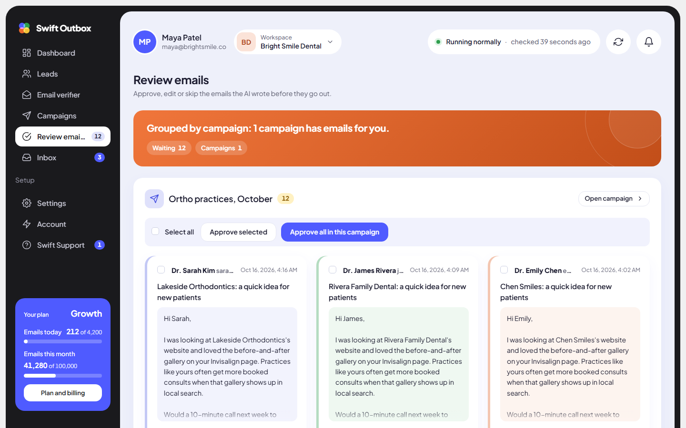Click the MP user avatar
The height and width of the screenshot is (428, 686).
[x=145, y=42]
